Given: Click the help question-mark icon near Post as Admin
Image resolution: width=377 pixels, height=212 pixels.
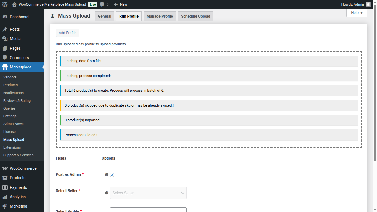Looking at the screenshot, I should [107, 174].
